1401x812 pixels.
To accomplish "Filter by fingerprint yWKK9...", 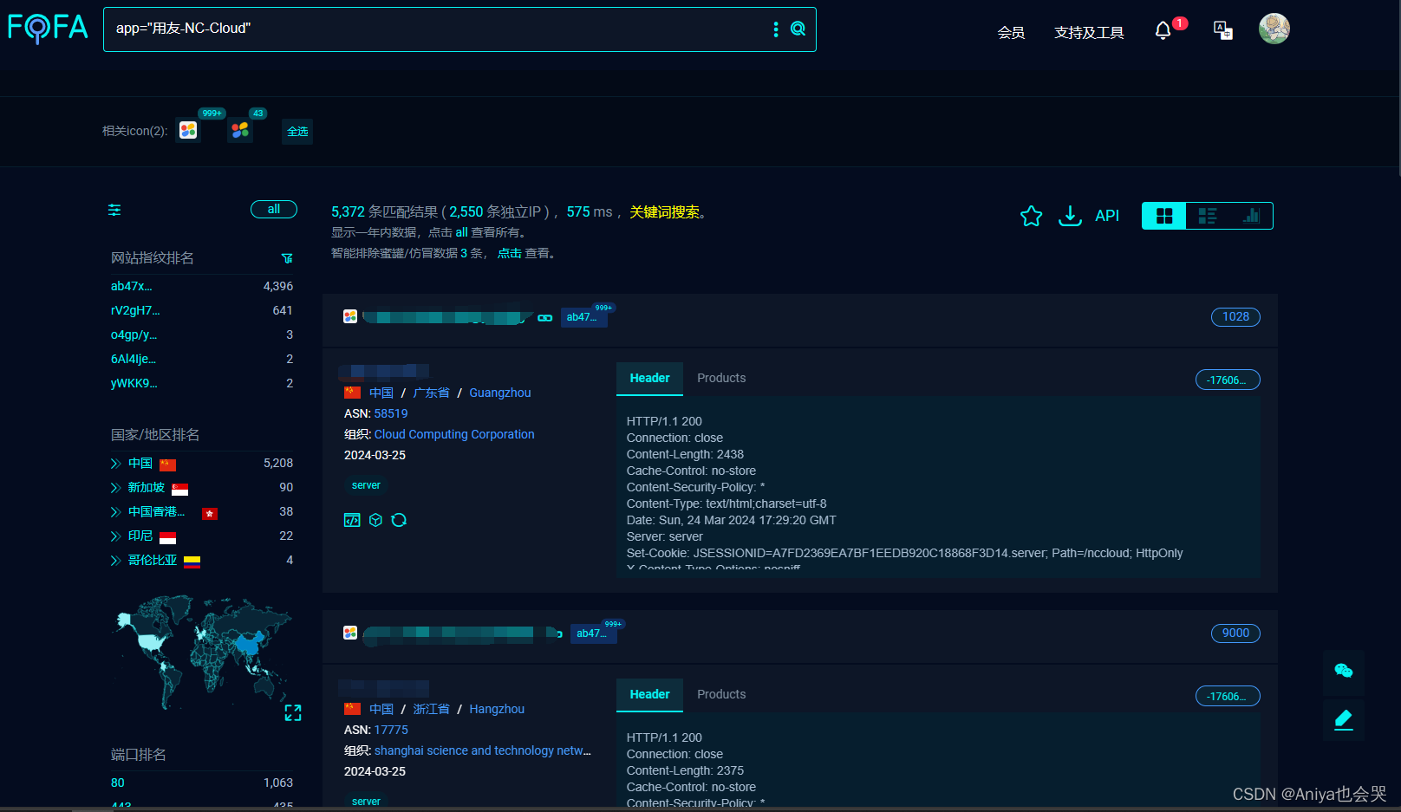I will coord(134,383).
